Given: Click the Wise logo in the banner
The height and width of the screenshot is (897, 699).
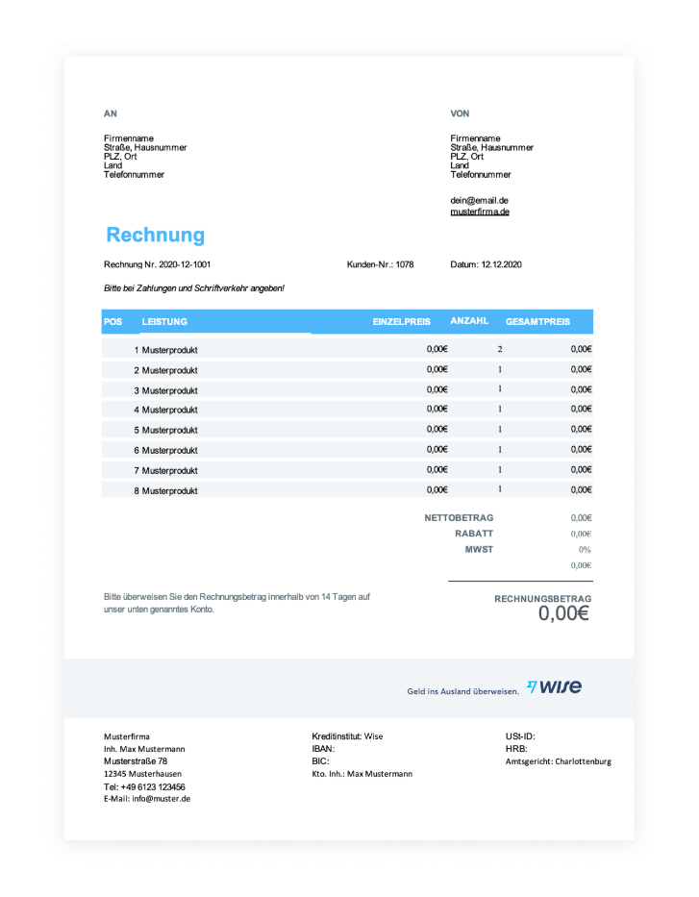Looking at the screenshot, I should coord(554,687).
